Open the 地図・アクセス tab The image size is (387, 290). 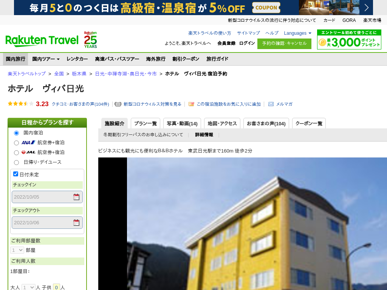pos(222,123)
